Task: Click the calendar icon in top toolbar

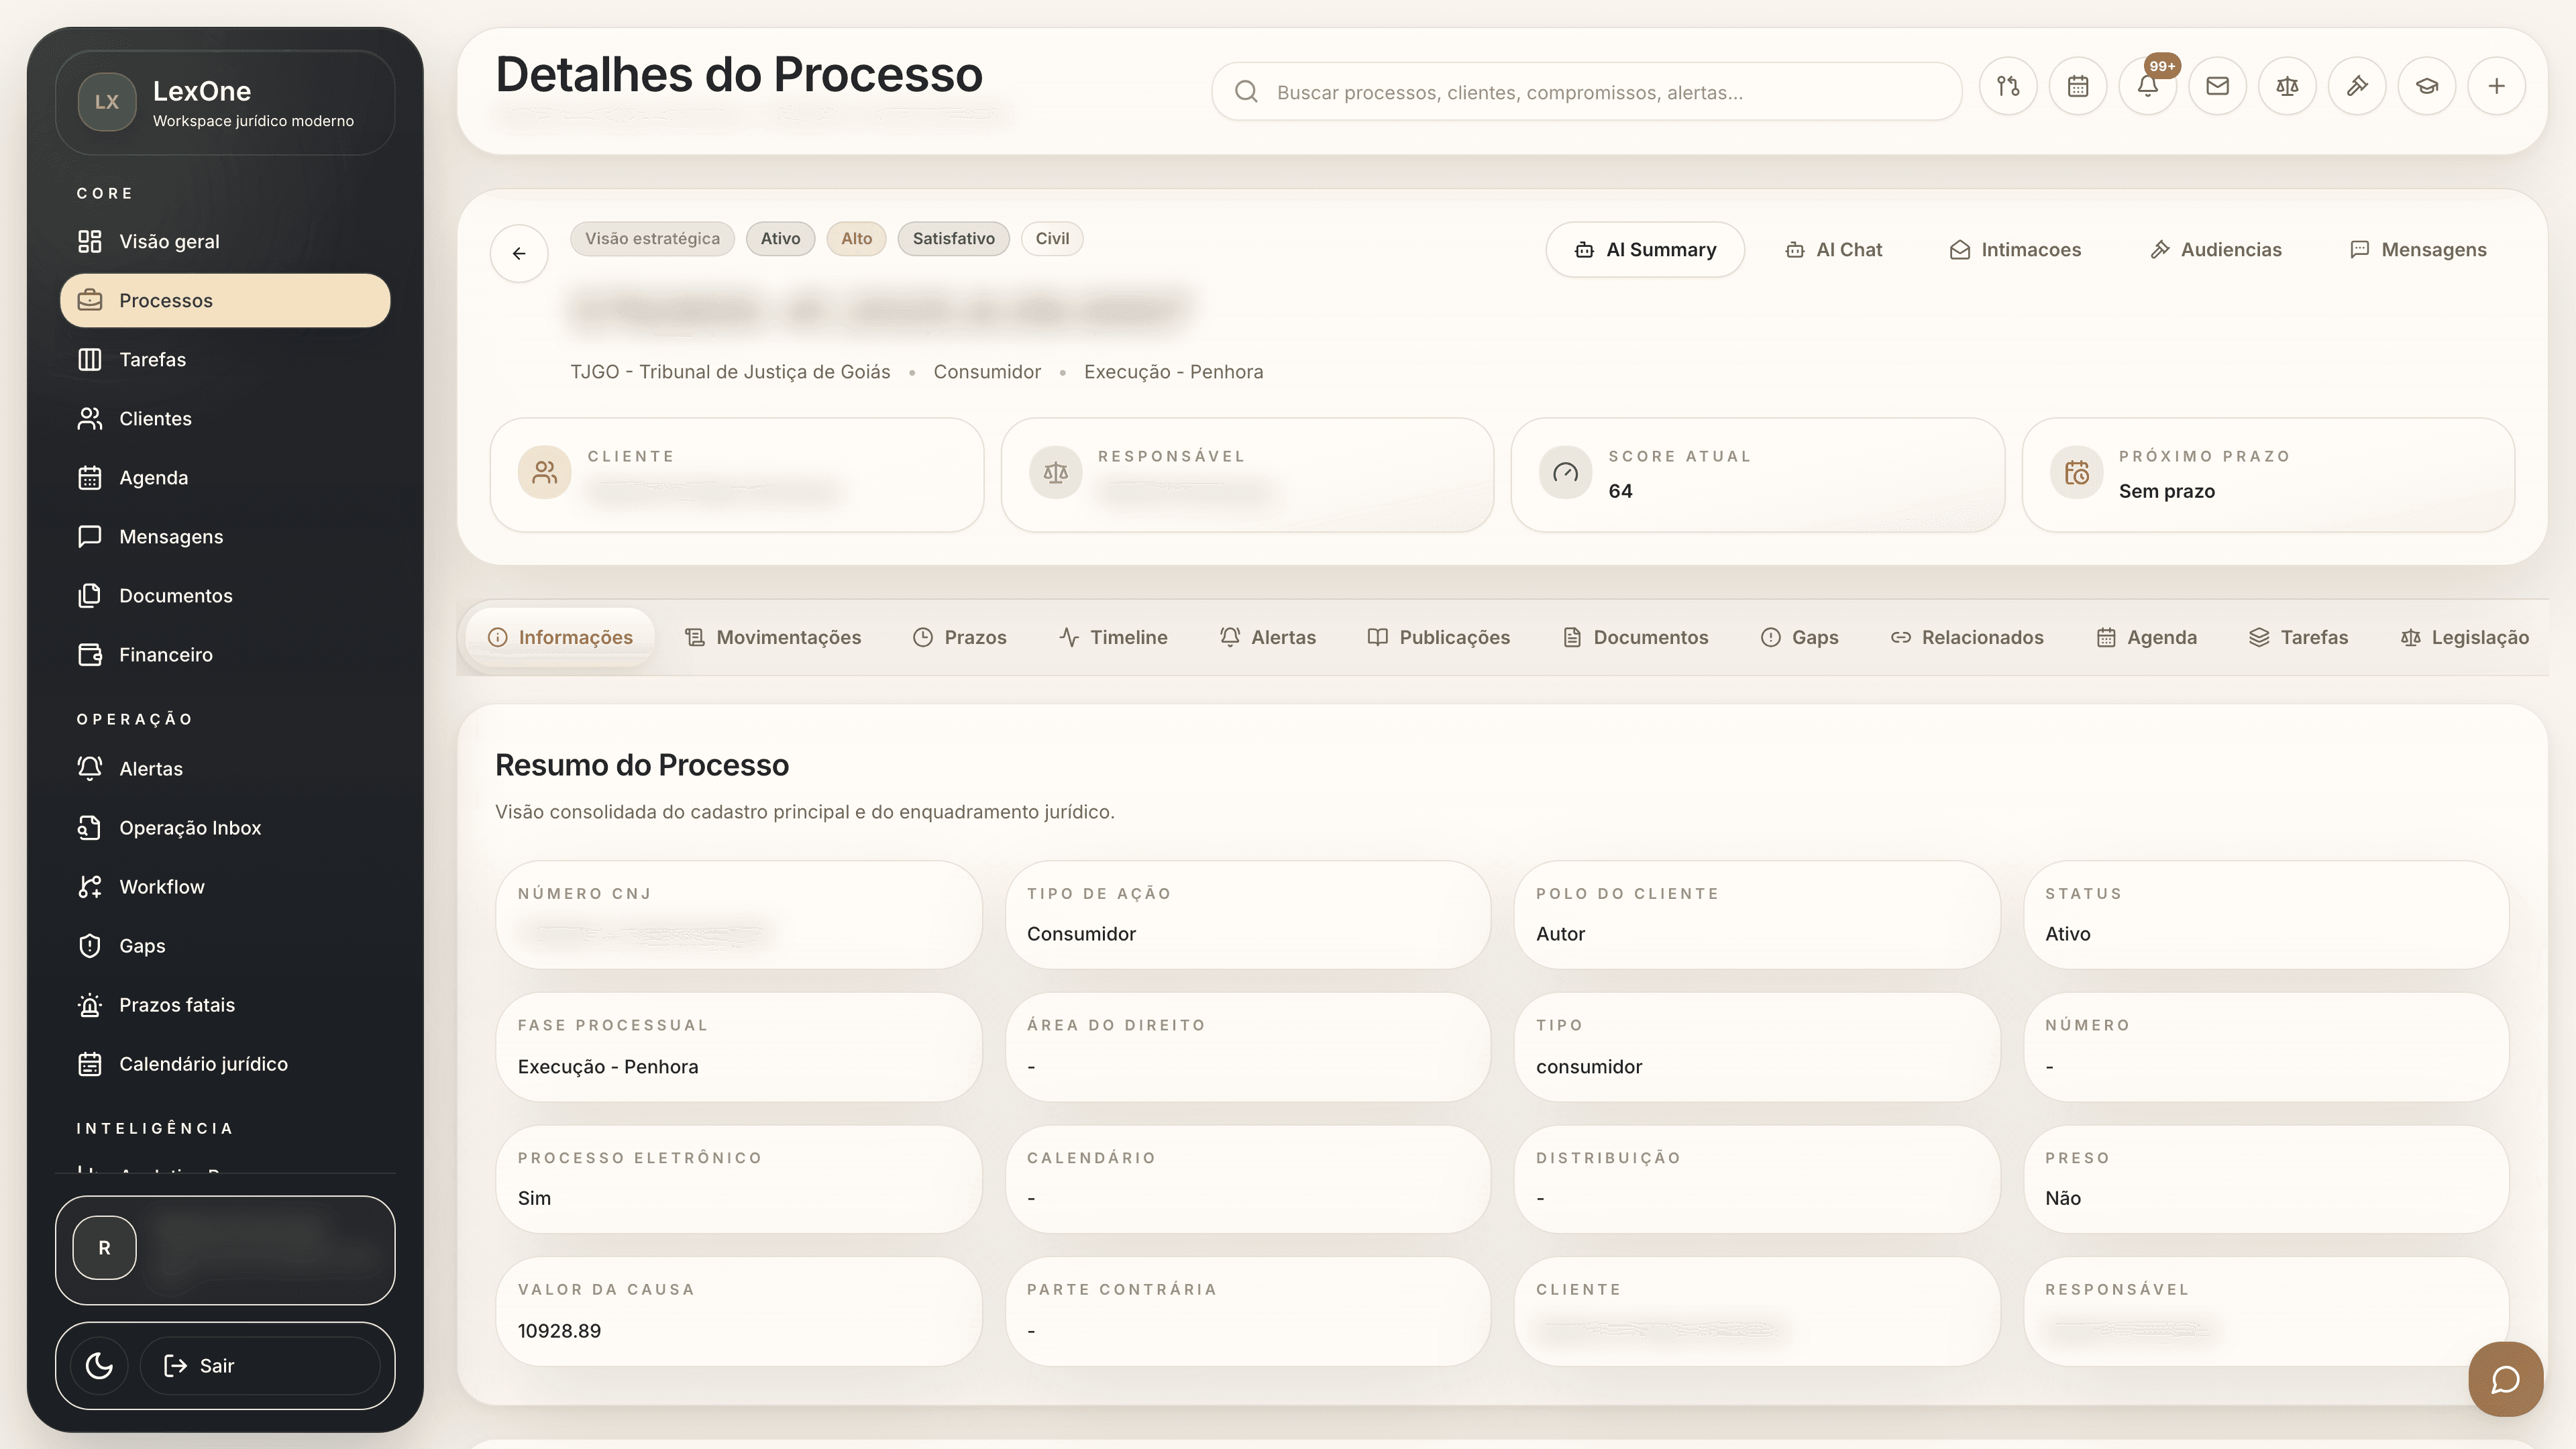Action: [2078, 86]
